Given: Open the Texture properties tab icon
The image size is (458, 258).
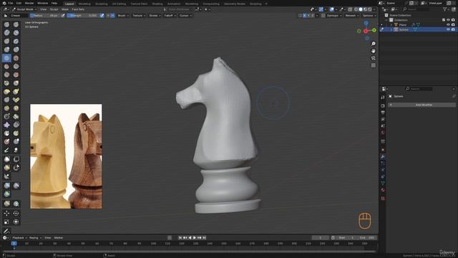Looking at the screenshot, I should (x=383, y=199).
